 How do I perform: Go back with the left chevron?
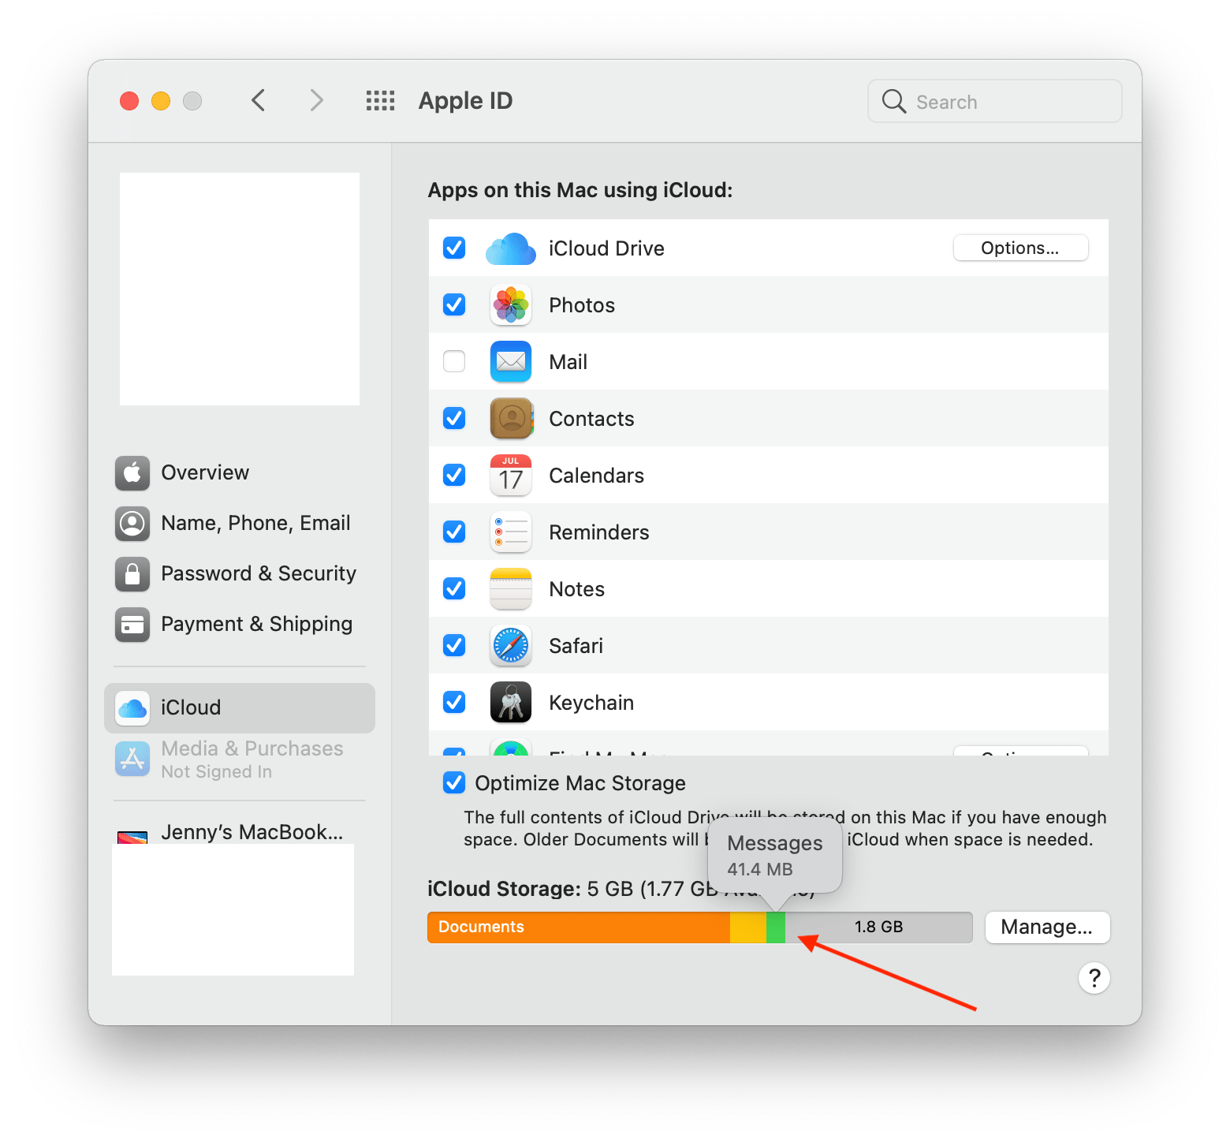[x=259, y=100]
